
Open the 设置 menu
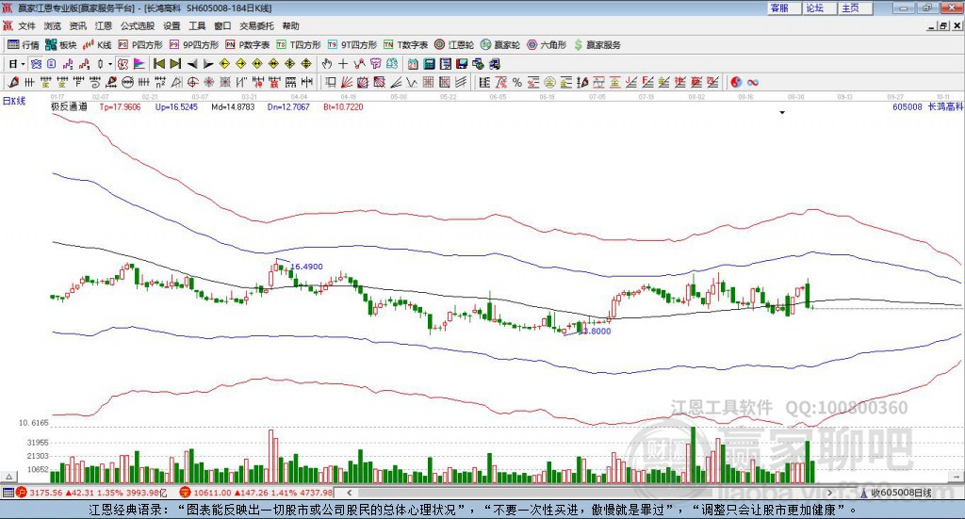172,25
